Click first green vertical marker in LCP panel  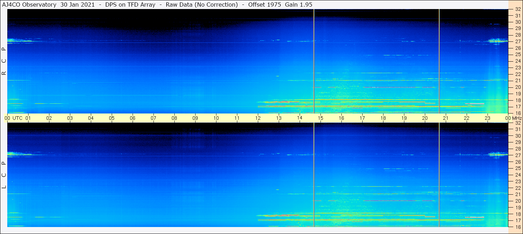click(314, 175)
